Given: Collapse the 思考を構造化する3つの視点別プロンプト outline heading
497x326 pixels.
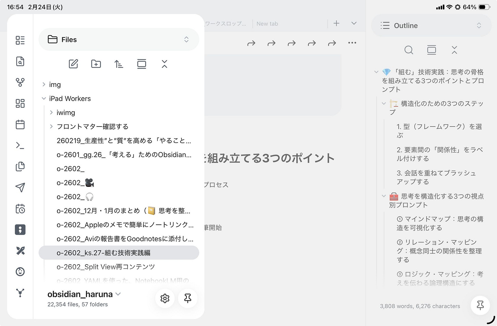Looking at the screenshot, I should (384, 196).
